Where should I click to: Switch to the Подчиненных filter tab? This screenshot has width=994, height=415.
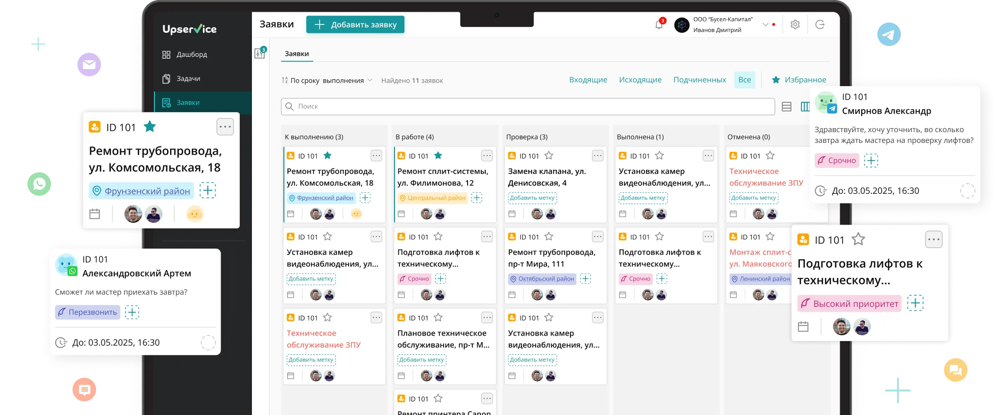(700, 80)
